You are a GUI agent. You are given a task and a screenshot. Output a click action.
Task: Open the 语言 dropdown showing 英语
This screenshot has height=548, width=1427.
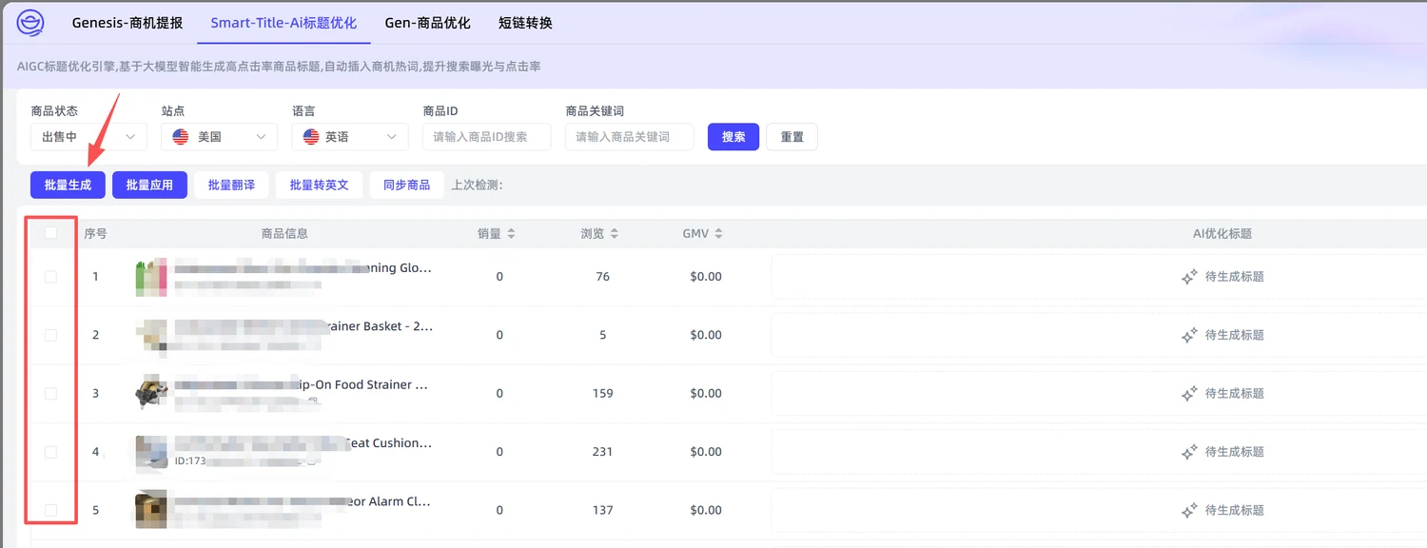pos(350,137)
